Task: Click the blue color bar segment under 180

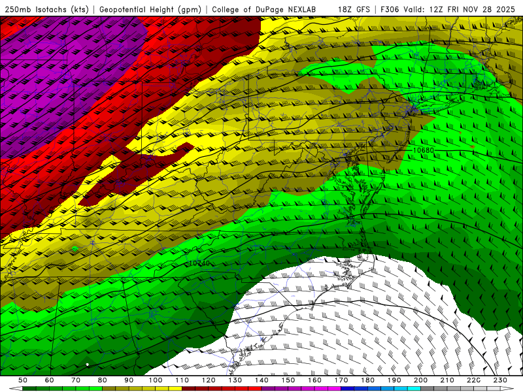Action: tap(374, 389)
